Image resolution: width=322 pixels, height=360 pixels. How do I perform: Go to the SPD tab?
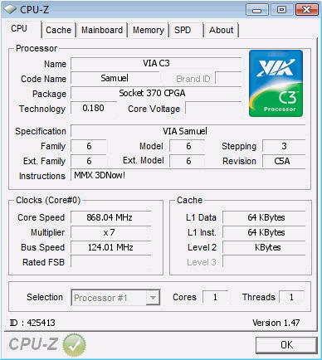pos(183,30)
